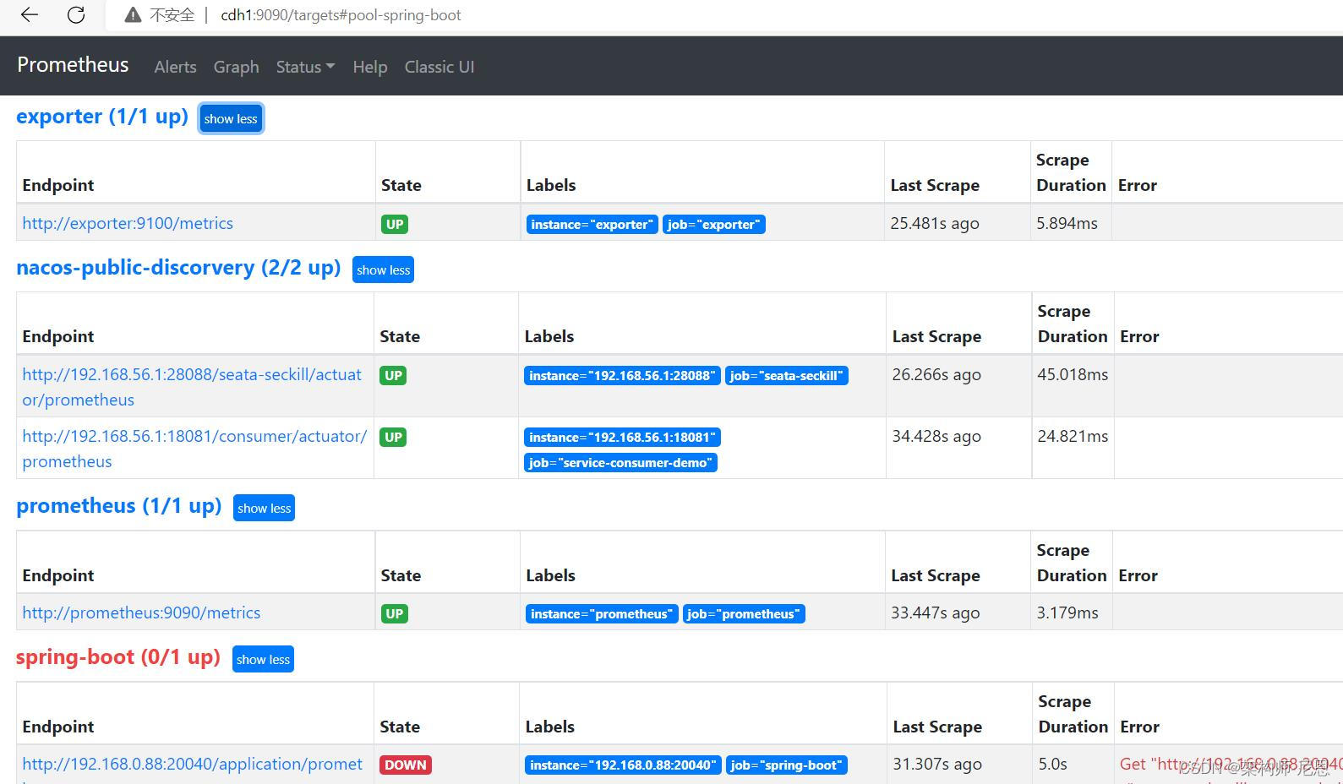Collapse spring-boot targets with show less
The height and width of the screenshot is (784, 1343).
[x=263, y=659]
